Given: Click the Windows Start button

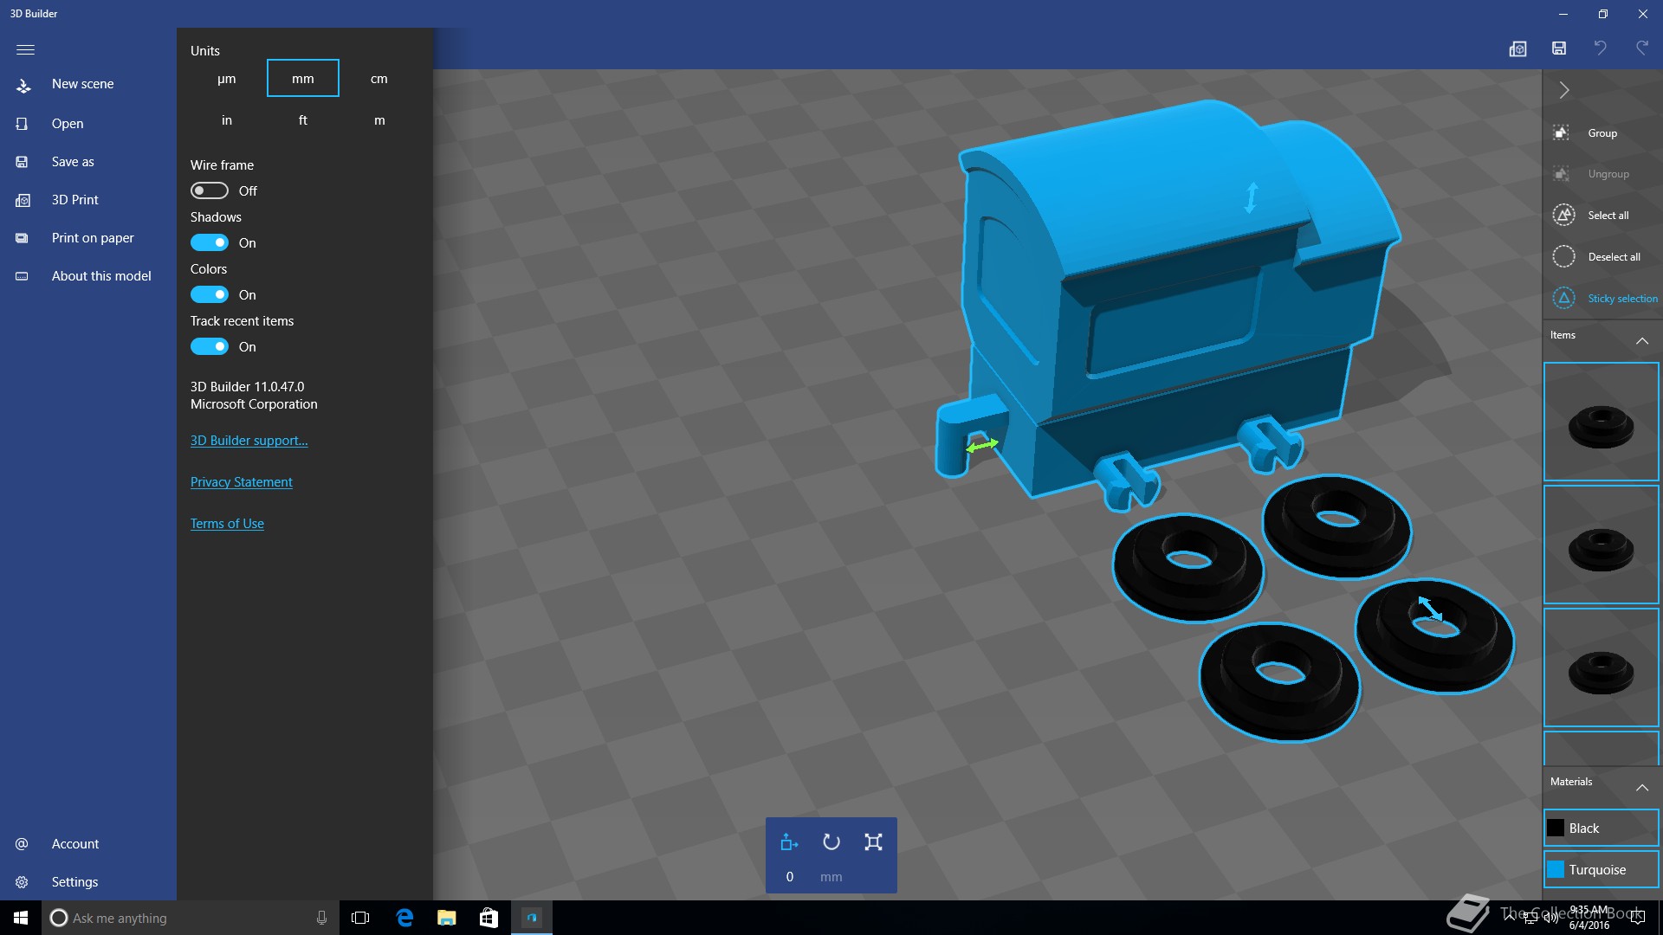Looking at the screenshot, I should point(21,918).
